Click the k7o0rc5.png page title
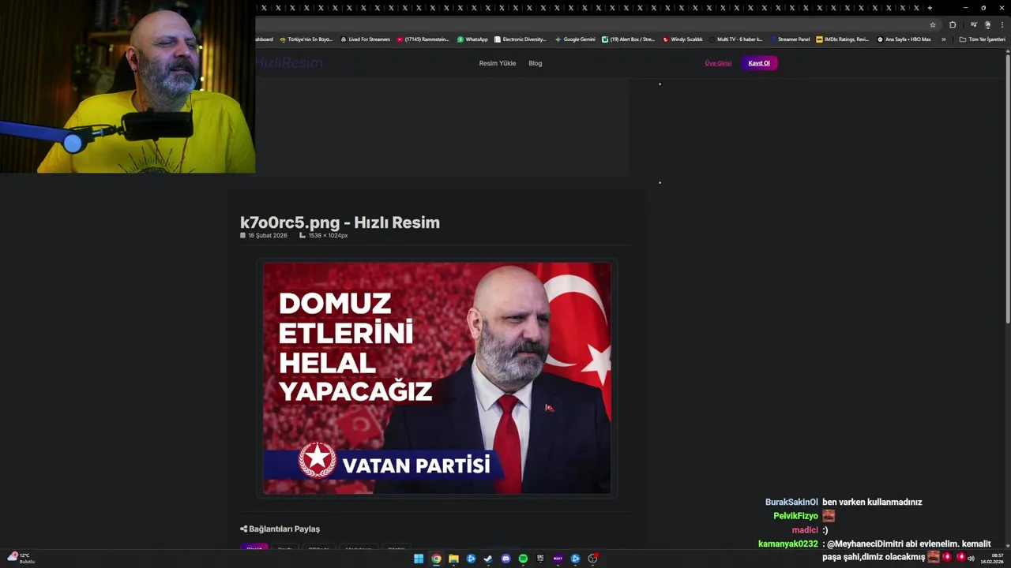The height and width of the screenshot is (568, 1011). pos(340,222)
